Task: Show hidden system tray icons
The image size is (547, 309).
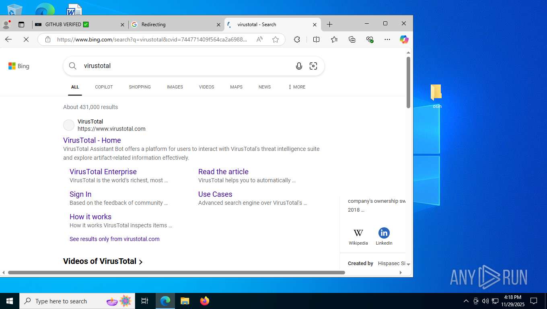Action: [466, 301]
